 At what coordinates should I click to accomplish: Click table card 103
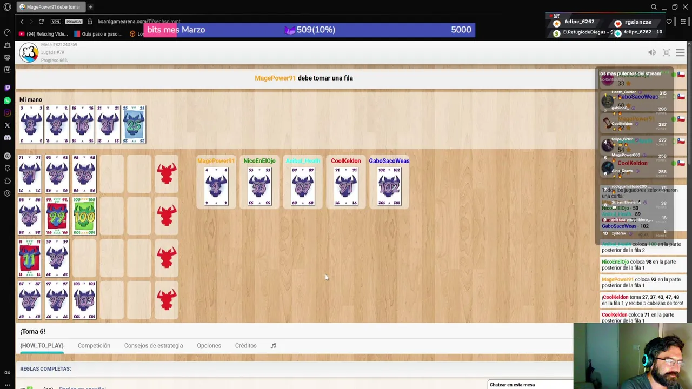click(84, 299)
